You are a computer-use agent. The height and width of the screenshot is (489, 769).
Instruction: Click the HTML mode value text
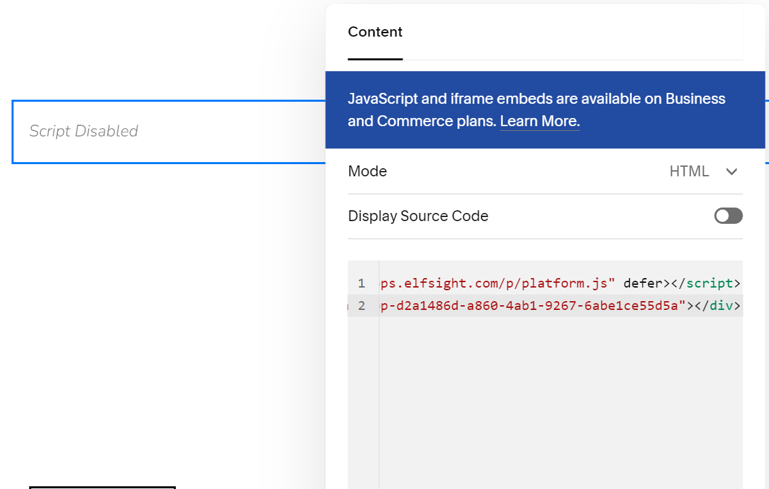(689, 171)
